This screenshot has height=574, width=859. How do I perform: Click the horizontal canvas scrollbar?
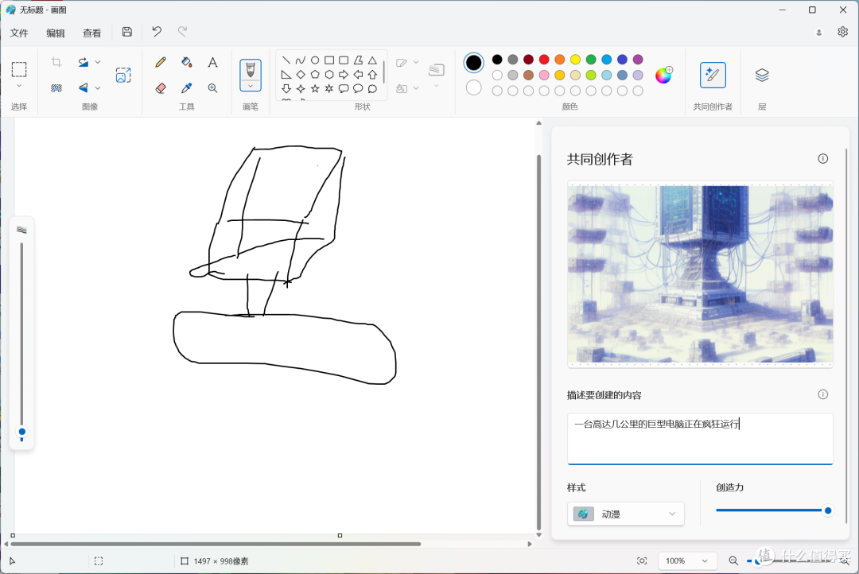tap(216, 544)
